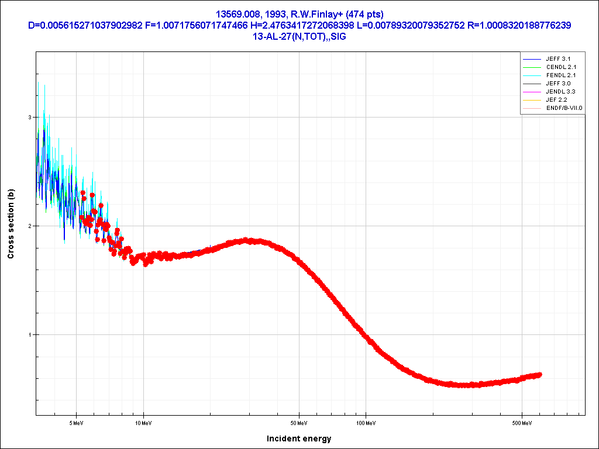Image resolution: width=599 pixels, height=449 pixels.
Task: Click the rightmost red data point
Action: (539, 375)
